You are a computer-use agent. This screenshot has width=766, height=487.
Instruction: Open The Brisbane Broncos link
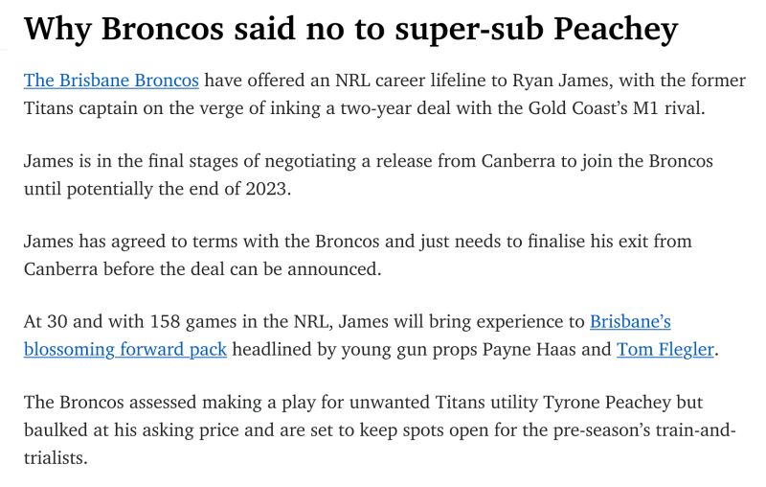tap(111, 81)
